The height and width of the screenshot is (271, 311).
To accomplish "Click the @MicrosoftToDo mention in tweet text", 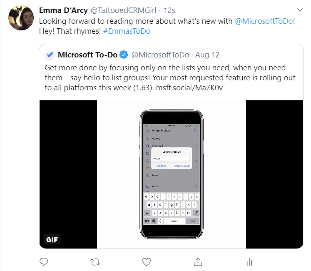I will tap(265, 21).
